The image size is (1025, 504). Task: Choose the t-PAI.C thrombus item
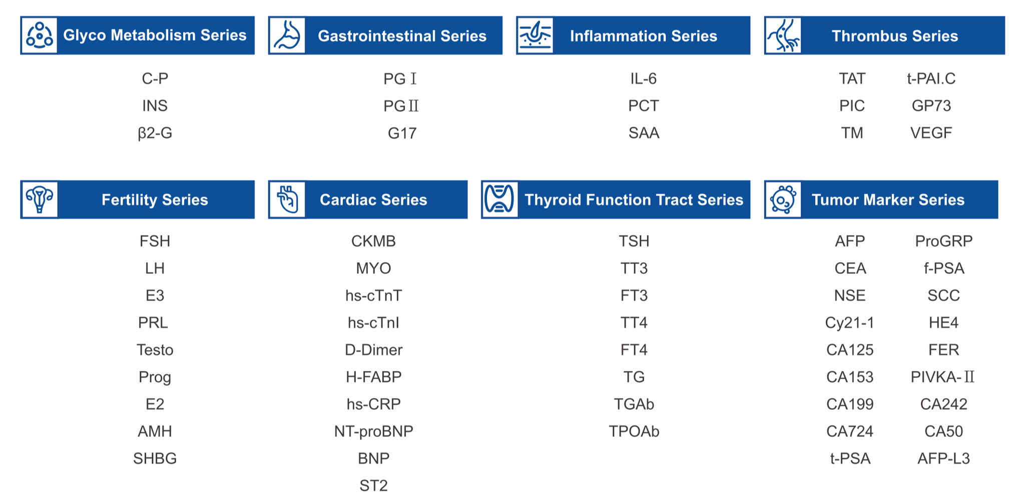[x=931, y=78]
